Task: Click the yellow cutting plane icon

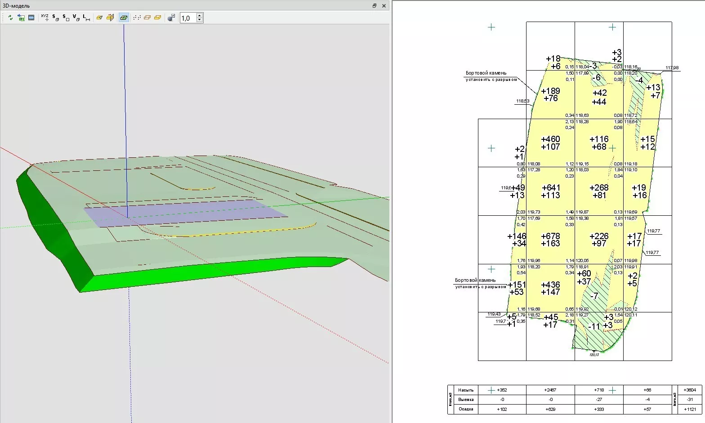Action: tap(99, 18)
